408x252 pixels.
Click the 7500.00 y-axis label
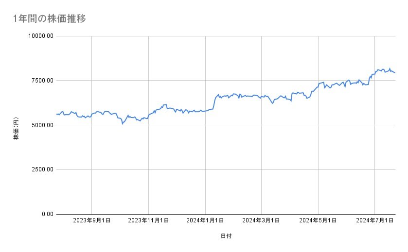[x=41, y=81]
